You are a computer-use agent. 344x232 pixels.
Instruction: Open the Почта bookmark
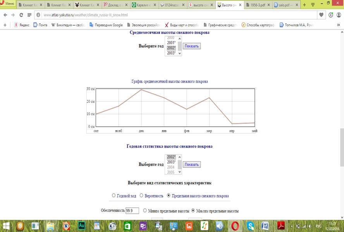pos(40,25)
